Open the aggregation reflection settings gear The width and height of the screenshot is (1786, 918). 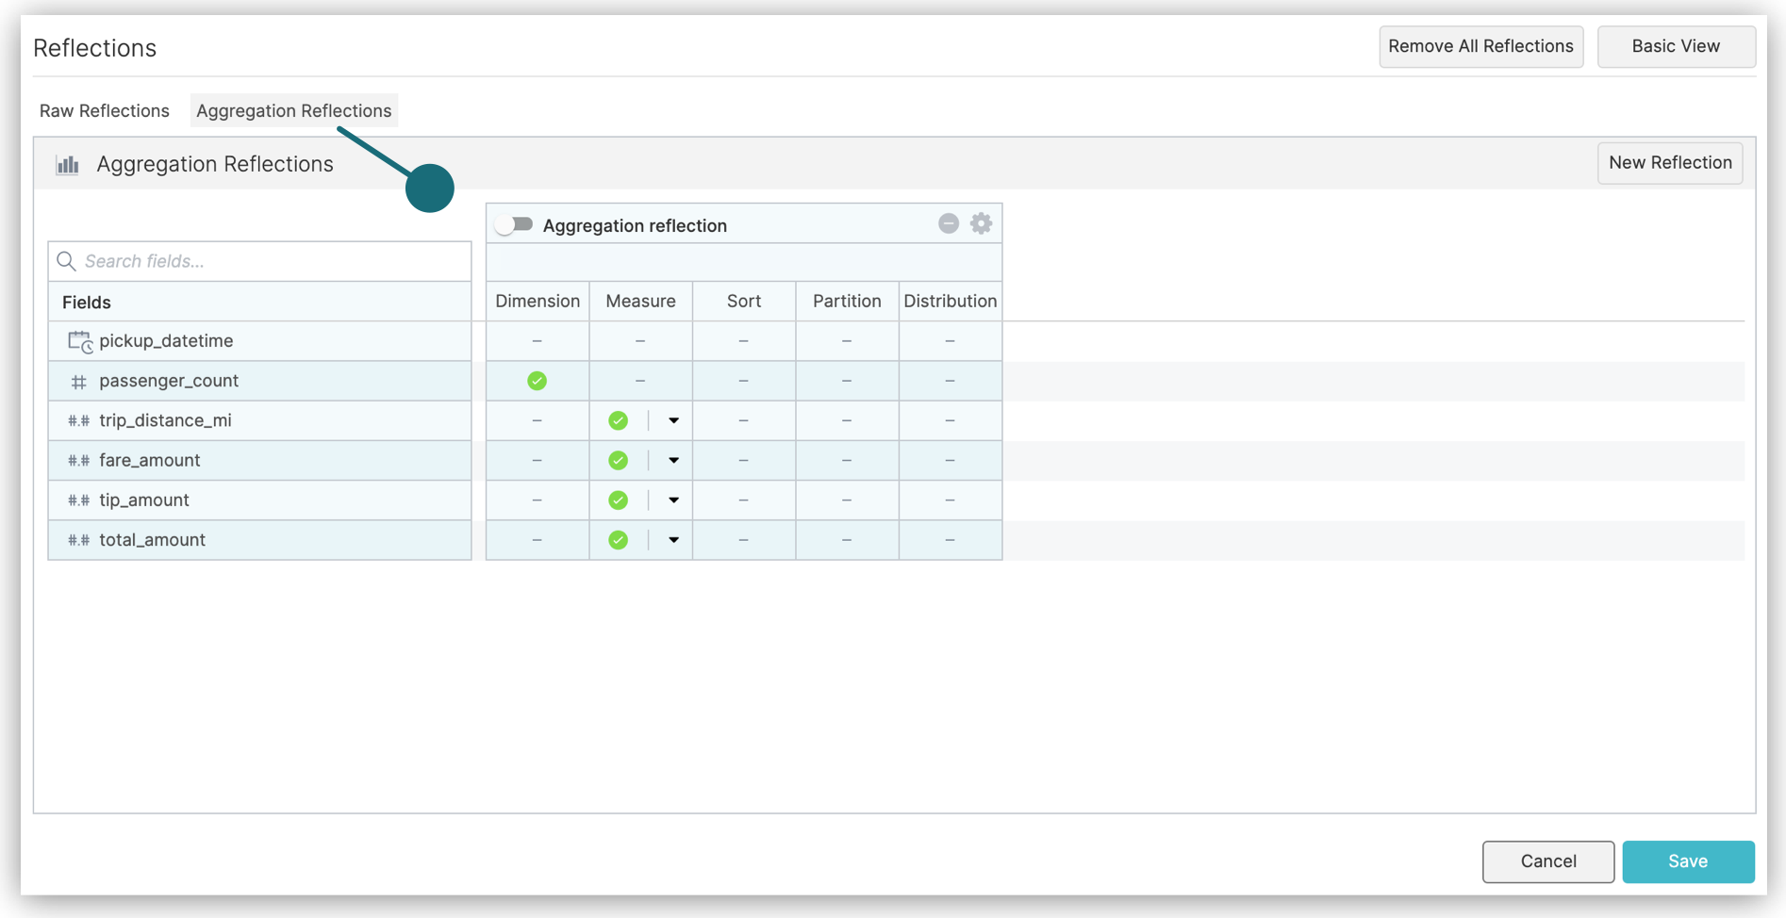pyautogui.click(x=981, y=223)
